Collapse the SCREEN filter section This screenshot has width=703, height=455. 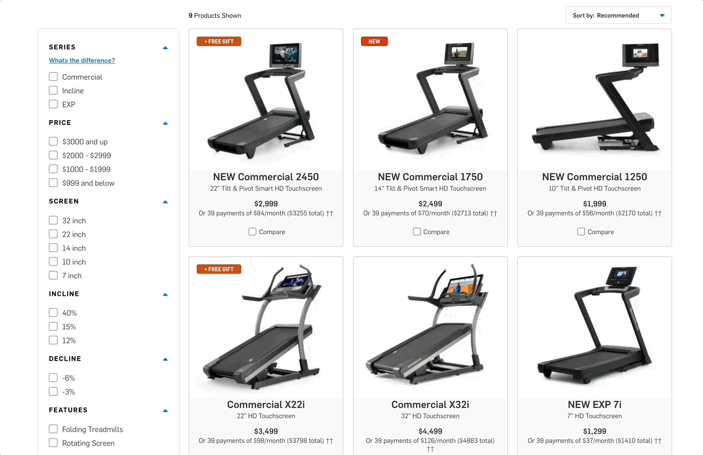click(x=165, y=202)
